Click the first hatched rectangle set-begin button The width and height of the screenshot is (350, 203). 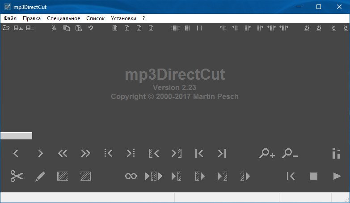click(x=63, y=176)
